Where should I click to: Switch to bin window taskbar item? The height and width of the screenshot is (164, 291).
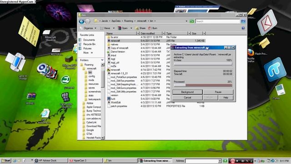[120, 161]
